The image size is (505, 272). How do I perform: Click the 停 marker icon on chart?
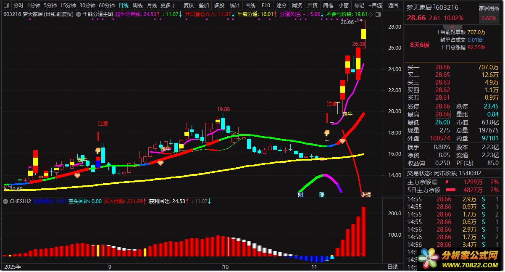(x=322, y=195)
